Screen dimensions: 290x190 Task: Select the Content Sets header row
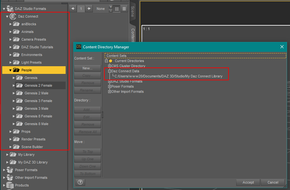[195, 56]
